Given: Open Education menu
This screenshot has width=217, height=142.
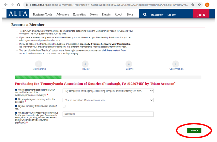Looking at the screenshot, I should coord(79,15).
